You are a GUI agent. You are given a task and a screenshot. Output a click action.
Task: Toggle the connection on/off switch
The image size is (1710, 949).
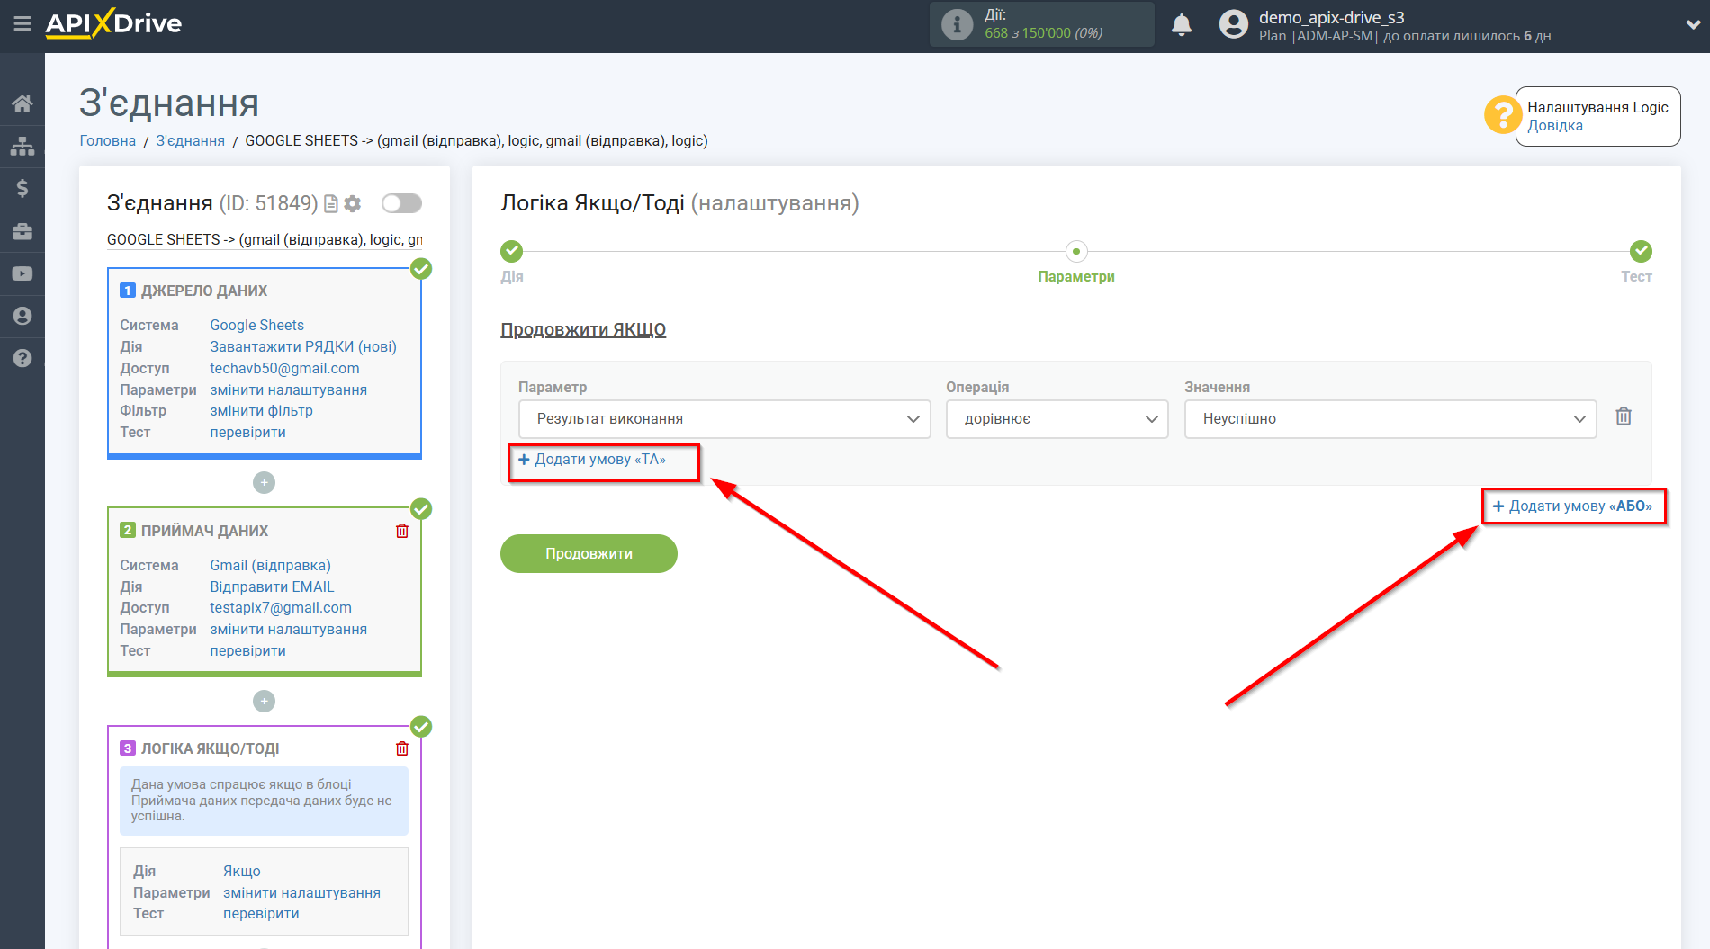pyautogui.click(x=401, y=203)
